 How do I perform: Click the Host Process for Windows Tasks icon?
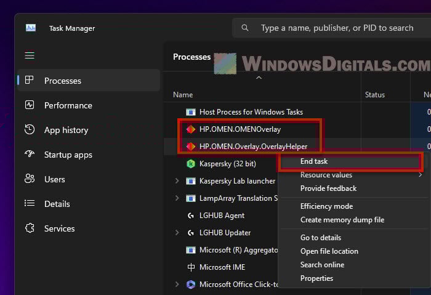click(191, 112)
